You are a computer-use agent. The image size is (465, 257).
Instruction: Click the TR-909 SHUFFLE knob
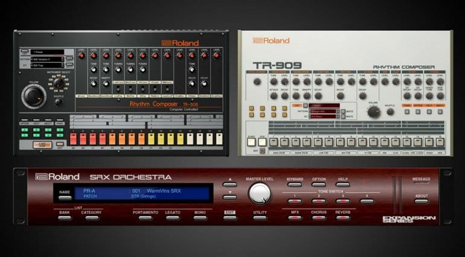coord(391,112)
